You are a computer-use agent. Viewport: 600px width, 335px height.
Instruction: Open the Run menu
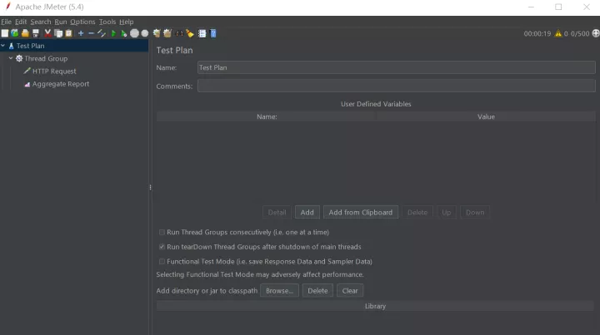(x=61, y=22)
